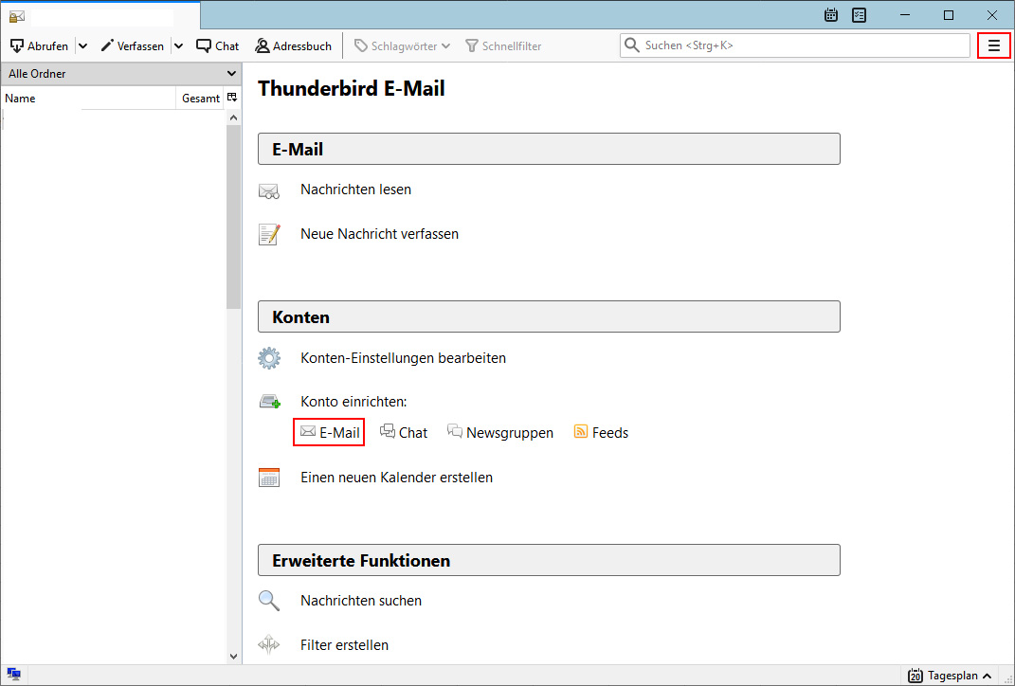Toggle the Schnellfilter quick filter

pyautogui.click(x=503, y=45)
